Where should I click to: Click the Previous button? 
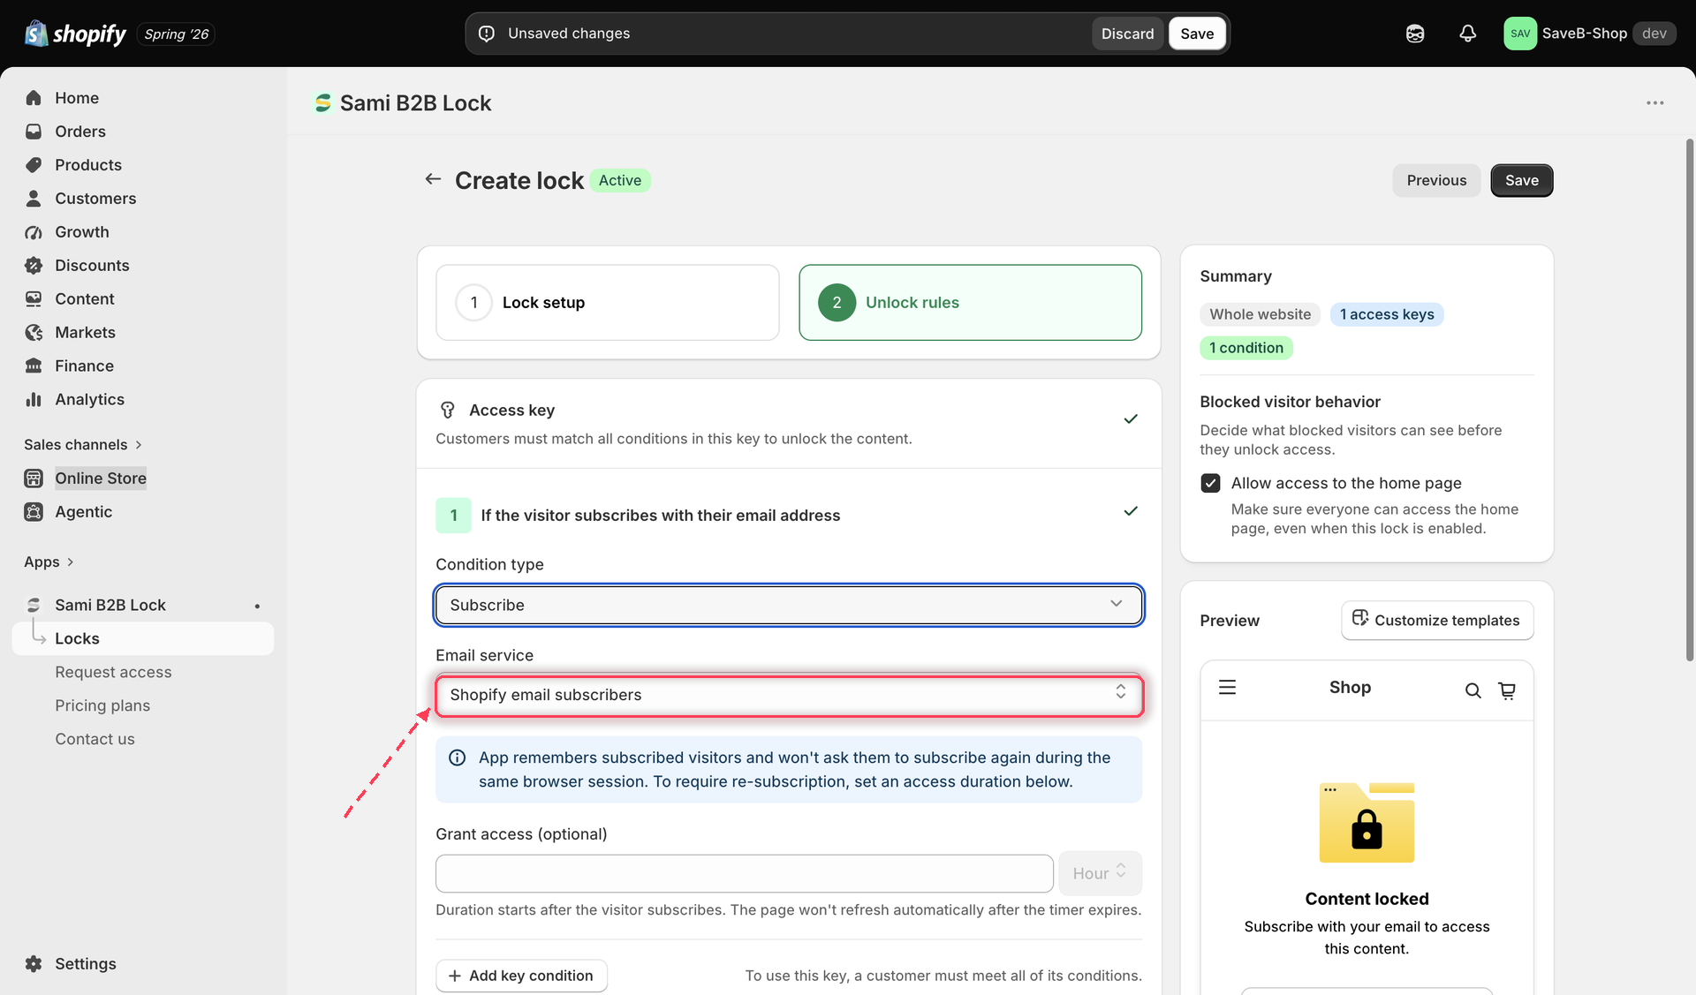(x=1436, y=180)
